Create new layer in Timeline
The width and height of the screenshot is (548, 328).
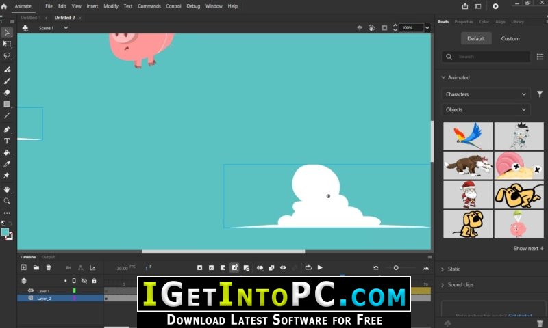[x=24, y=267]
